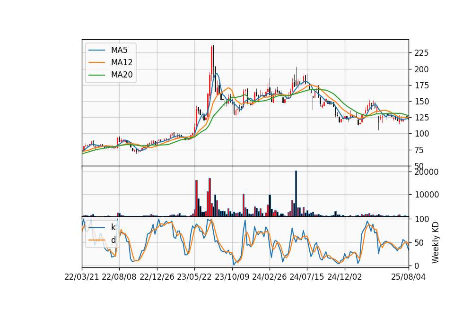Click the k legend label in KD panel

(x=113, y=227)
